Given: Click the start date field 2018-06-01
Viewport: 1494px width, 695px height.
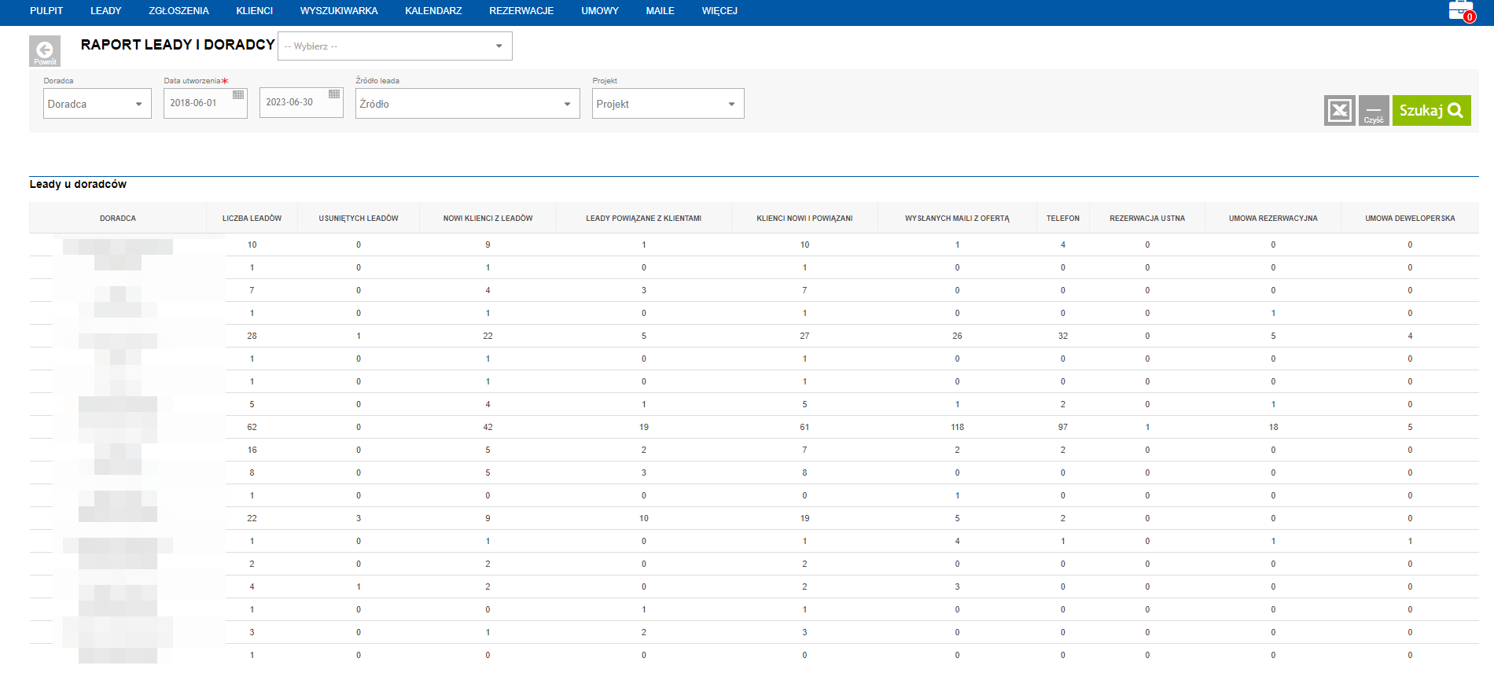Looking at the screenshot, I should click(x=205, y=103).
